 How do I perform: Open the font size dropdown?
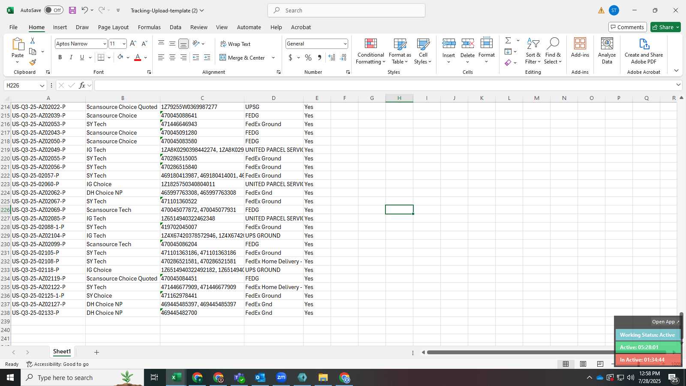pos(124,44)
